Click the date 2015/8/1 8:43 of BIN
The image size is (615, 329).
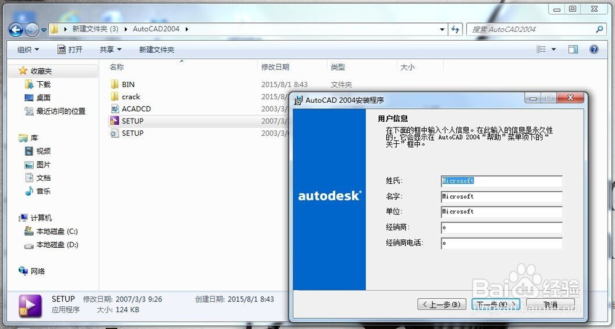[284, 84]
